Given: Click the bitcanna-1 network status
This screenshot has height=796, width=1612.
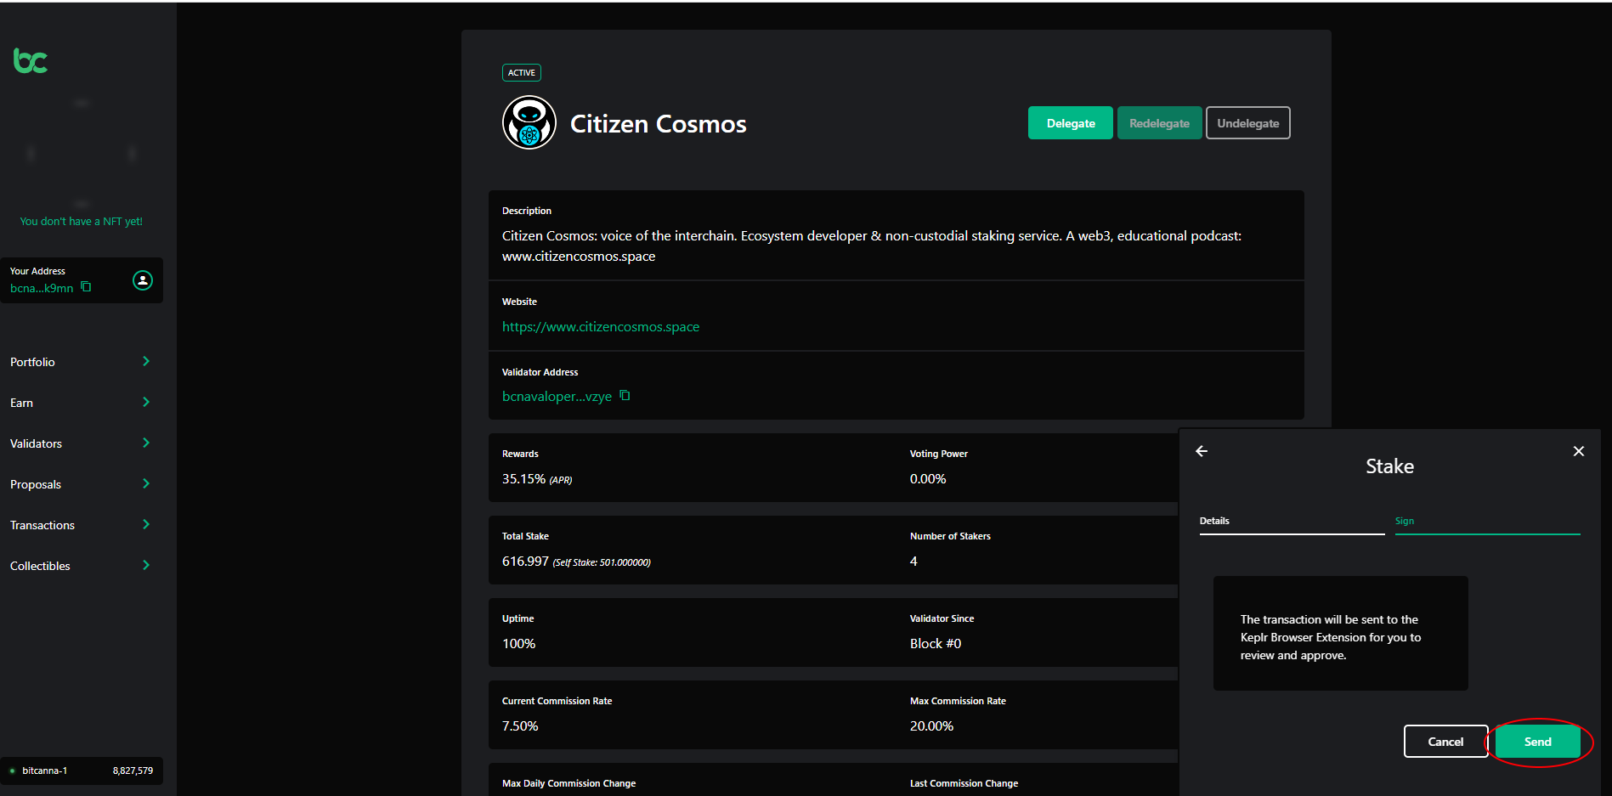Looking at the screenshot, I should (44, 771).
